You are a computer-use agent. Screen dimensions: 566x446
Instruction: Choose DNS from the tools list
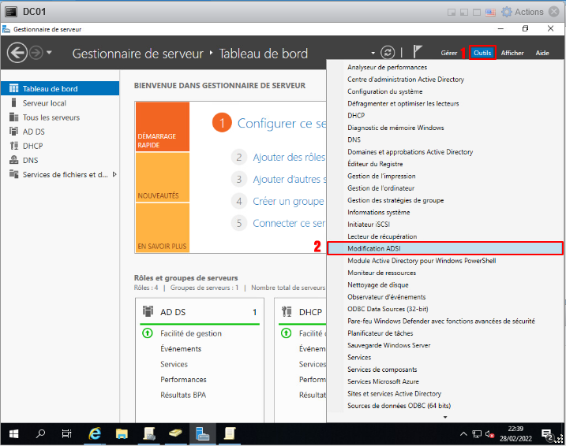point(354,139)
